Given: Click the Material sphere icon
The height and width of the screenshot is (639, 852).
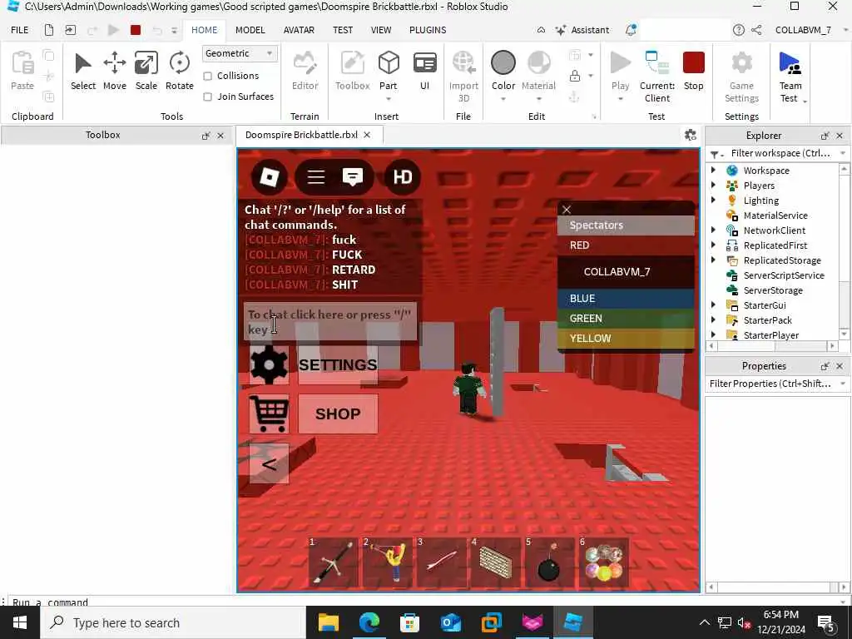Looking at the screenshot, I should 538,63.
